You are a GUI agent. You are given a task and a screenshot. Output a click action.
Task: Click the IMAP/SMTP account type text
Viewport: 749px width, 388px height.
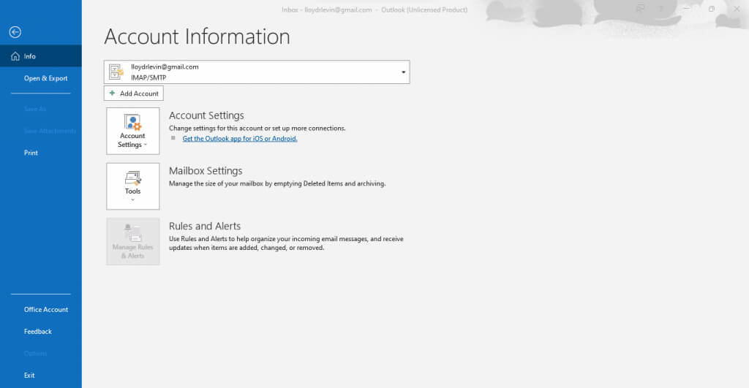tap(148, 77)
